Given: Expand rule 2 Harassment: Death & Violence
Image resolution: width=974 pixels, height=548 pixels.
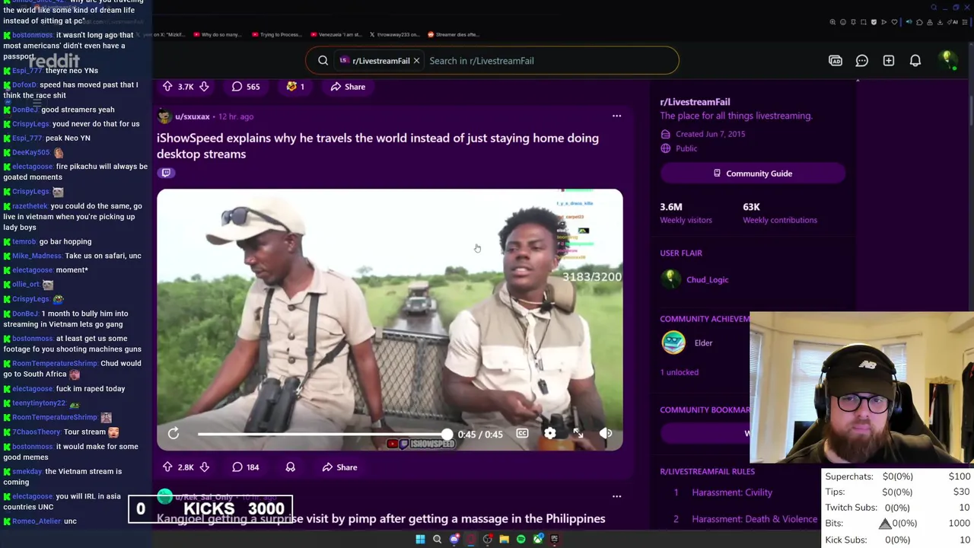Looking at the screenshot, I should click(x=754, y=519).
